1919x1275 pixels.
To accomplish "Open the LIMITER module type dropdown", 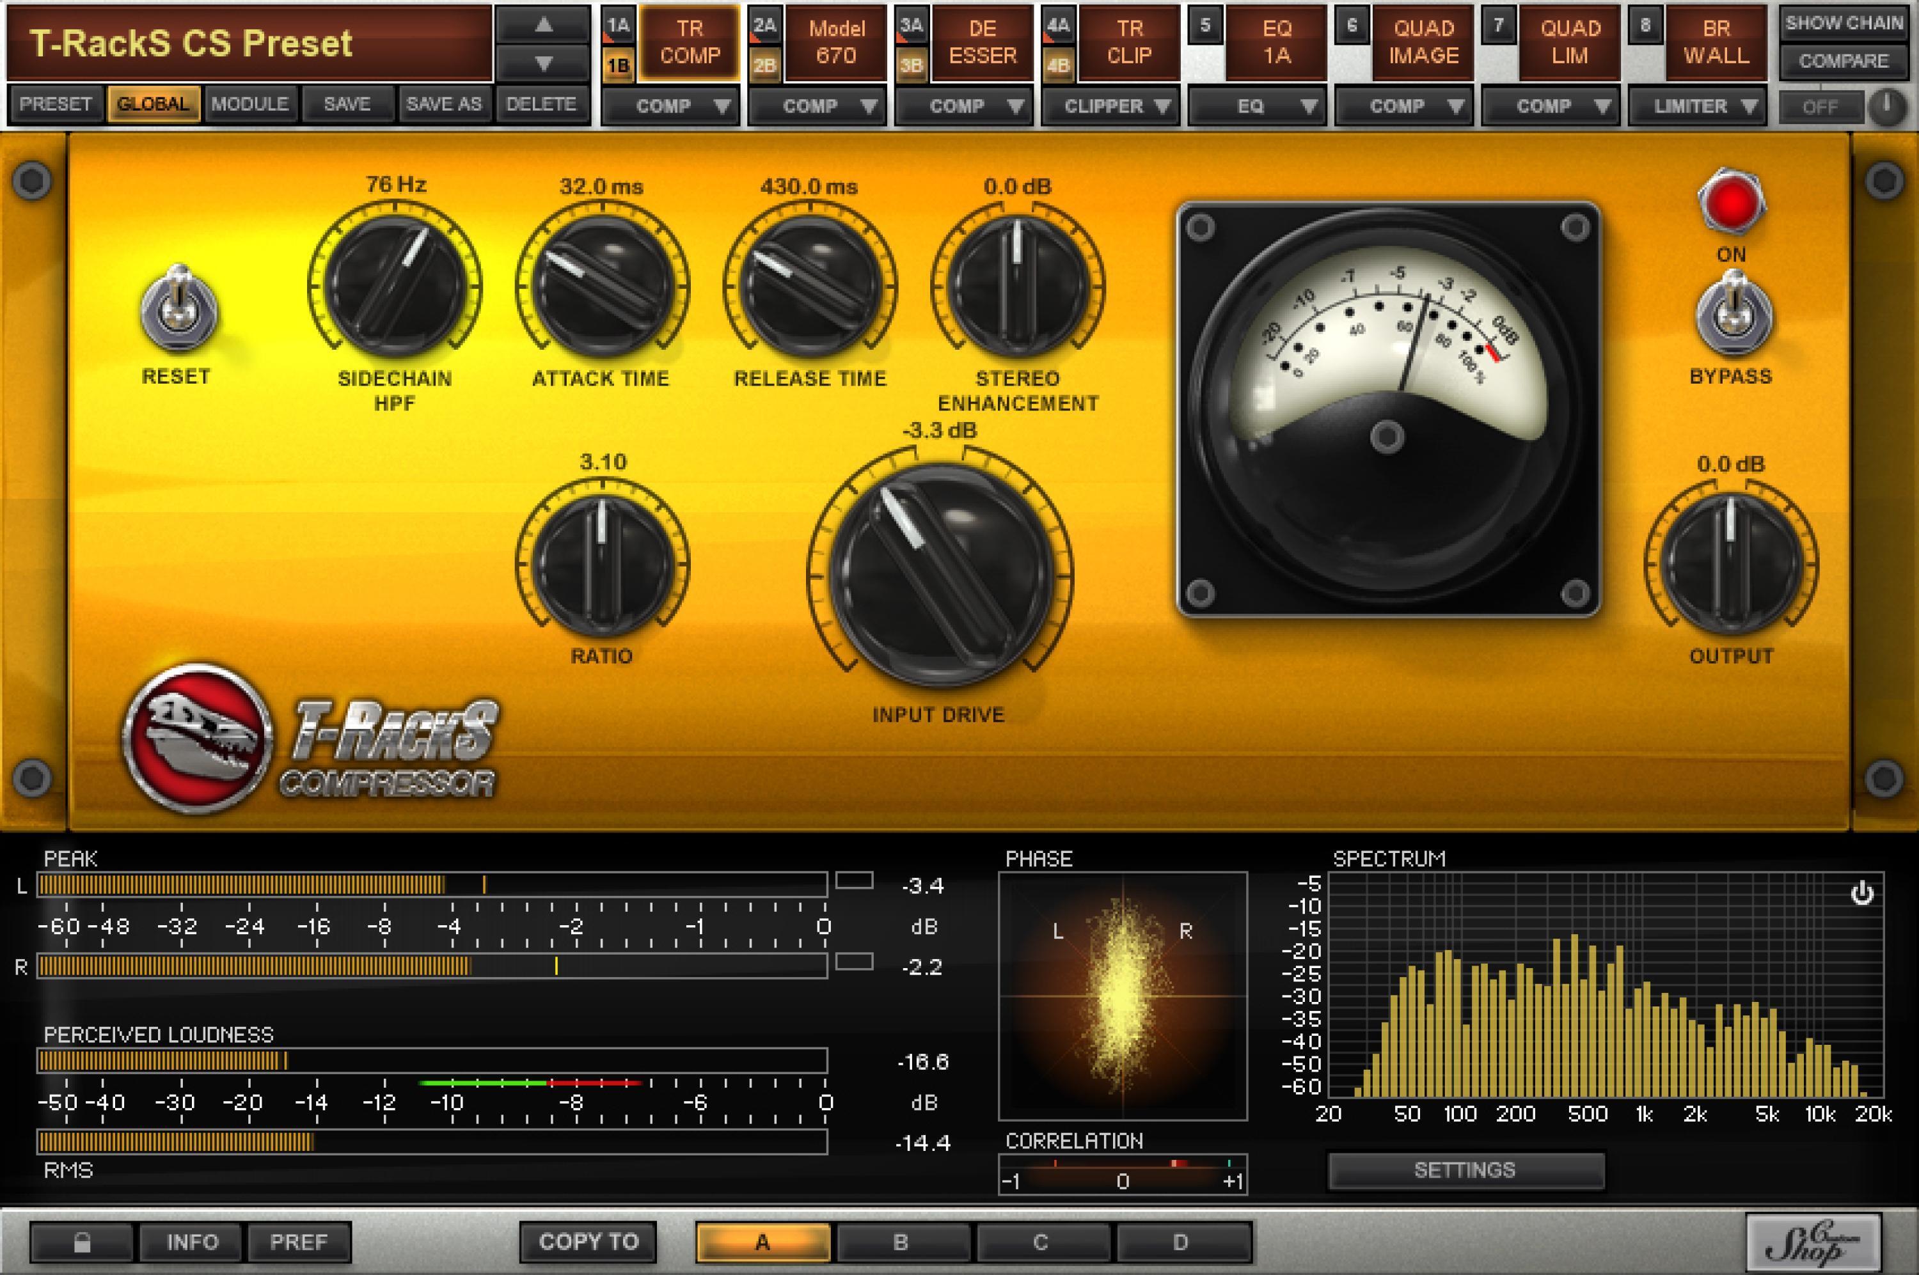I will coord(1697,107).
